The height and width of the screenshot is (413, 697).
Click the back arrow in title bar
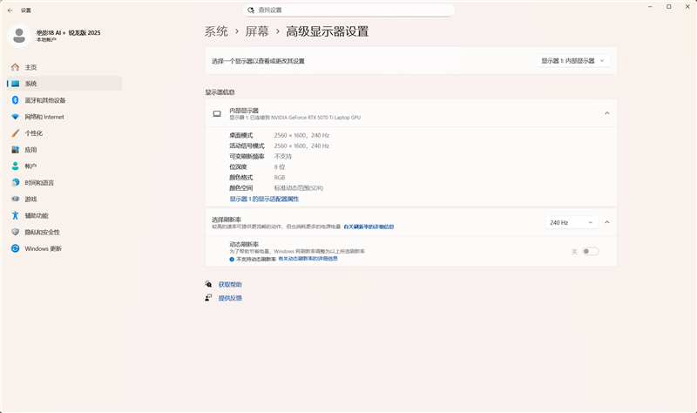10,10
